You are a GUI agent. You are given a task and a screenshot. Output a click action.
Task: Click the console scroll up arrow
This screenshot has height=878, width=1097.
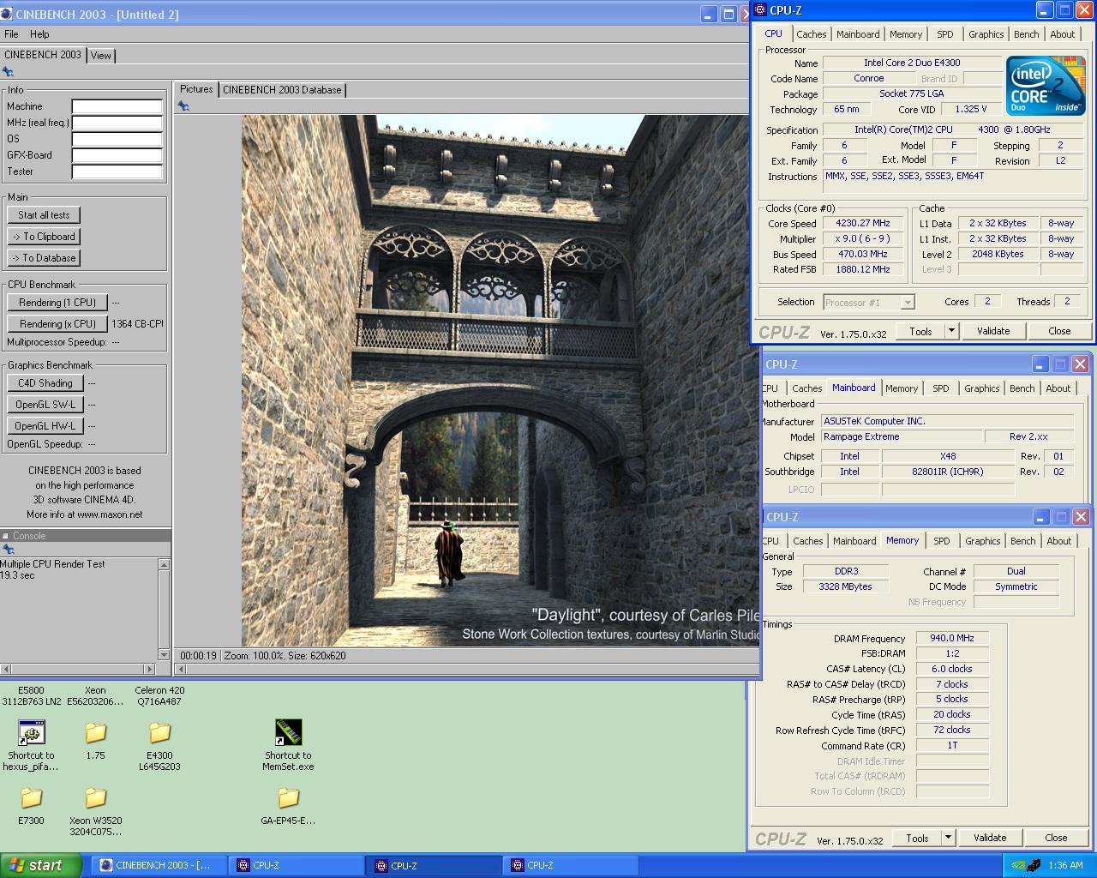coord(164,564)
